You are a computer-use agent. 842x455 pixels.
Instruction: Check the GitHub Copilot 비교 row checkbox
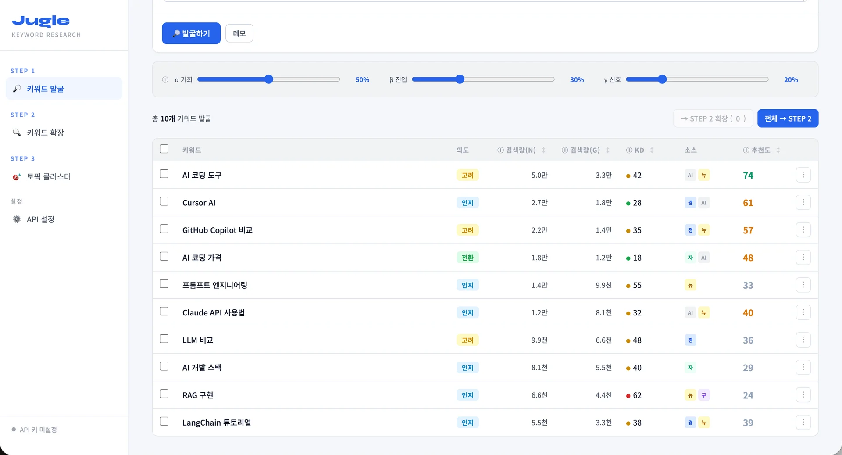coord(164,229)
